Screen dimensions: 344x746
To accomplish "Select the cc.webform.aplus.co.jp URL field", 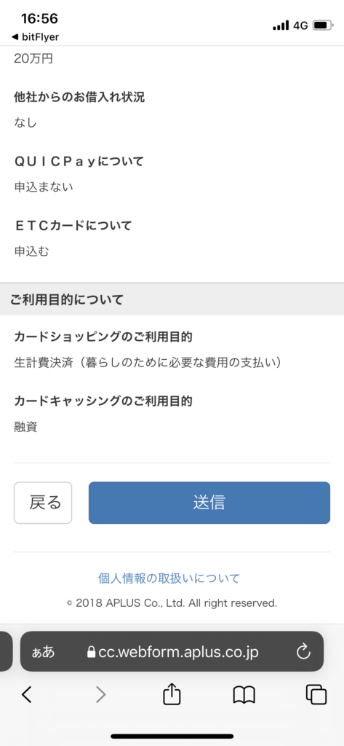I will [x=172, y=651].
